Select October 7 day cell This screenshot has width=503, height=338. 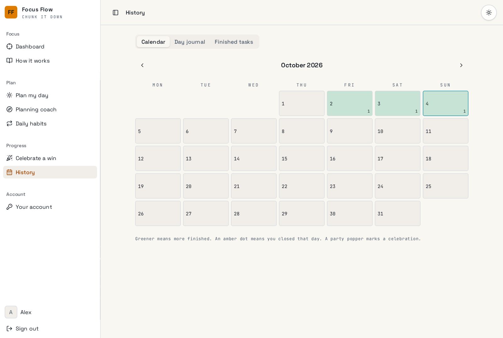pos(254,131)
